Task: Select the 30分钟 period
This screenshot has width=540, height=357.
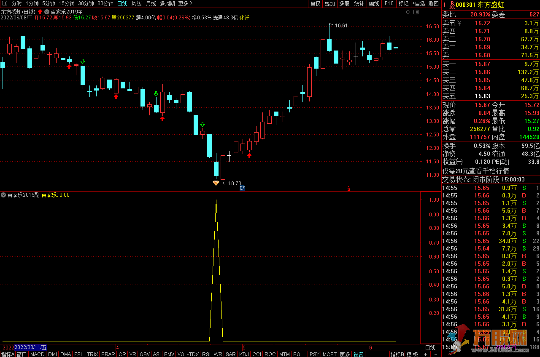Action: pyautogui.click(x=86, y=3)
